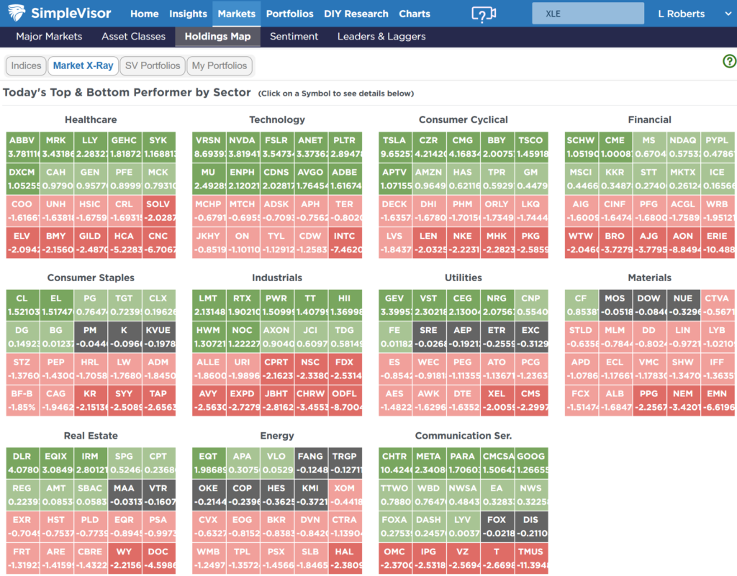Select the UNH symbol tile
The width and height of the screenshot is (737, 576).
[56, 211]
